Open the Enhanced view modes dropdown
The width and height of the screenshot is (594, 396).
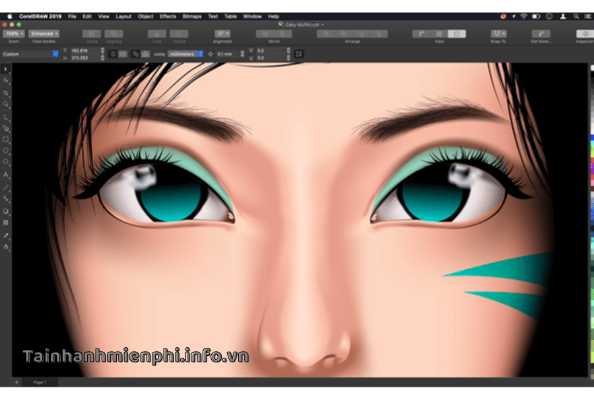[44, 34]
